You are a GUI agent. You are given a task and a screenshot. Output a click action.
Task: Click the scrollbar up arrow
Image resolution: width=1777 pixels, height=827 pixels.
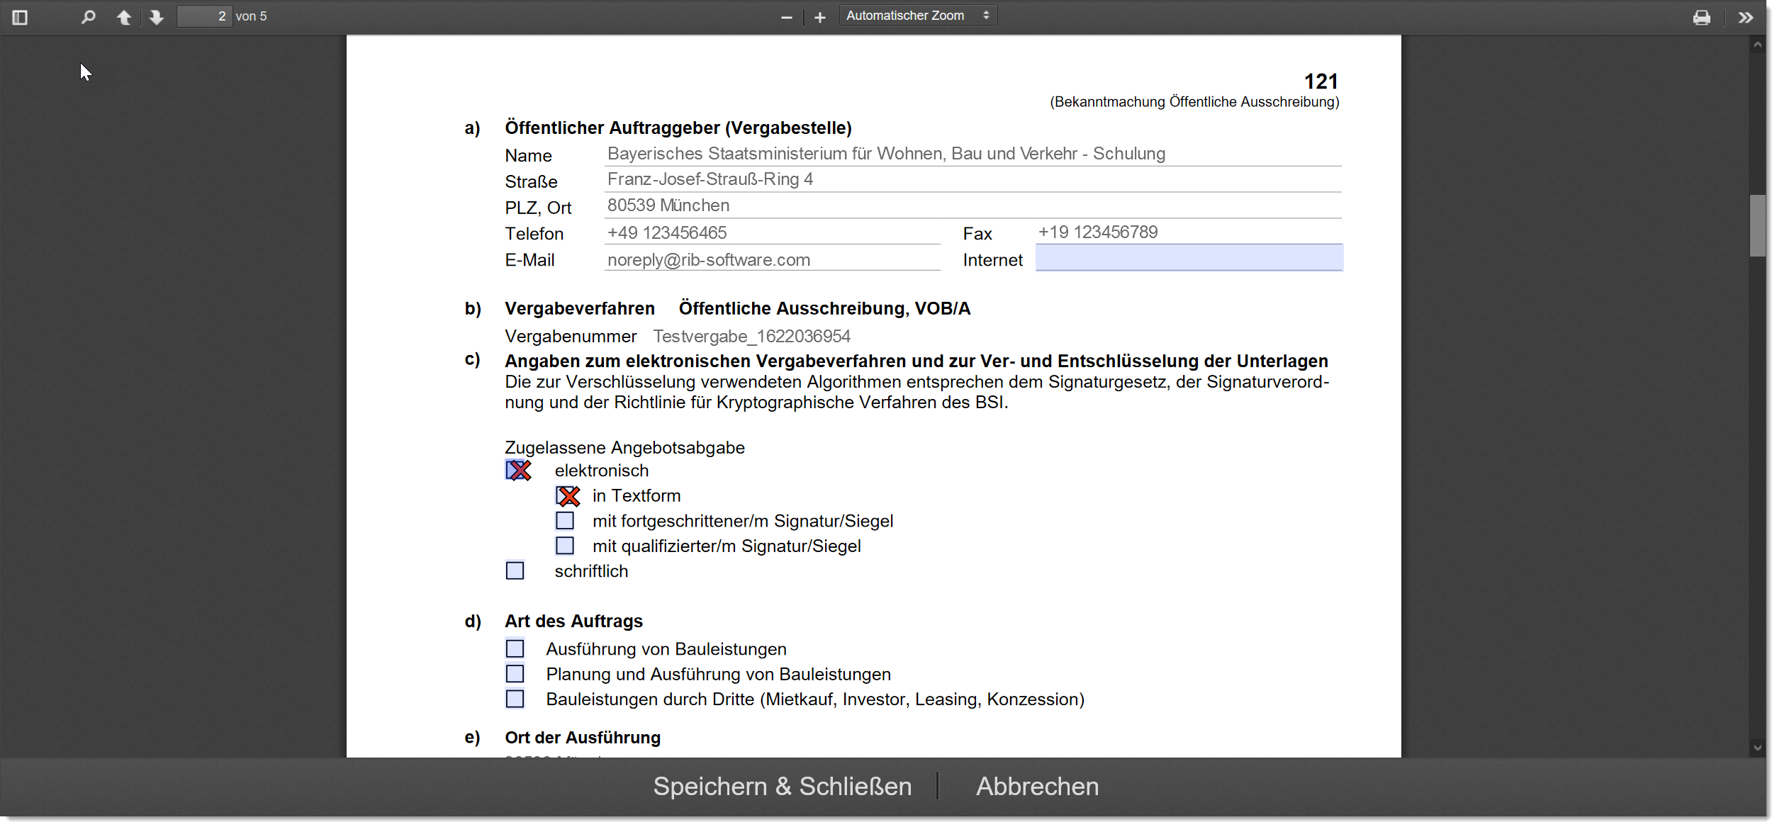point(1757,45)
